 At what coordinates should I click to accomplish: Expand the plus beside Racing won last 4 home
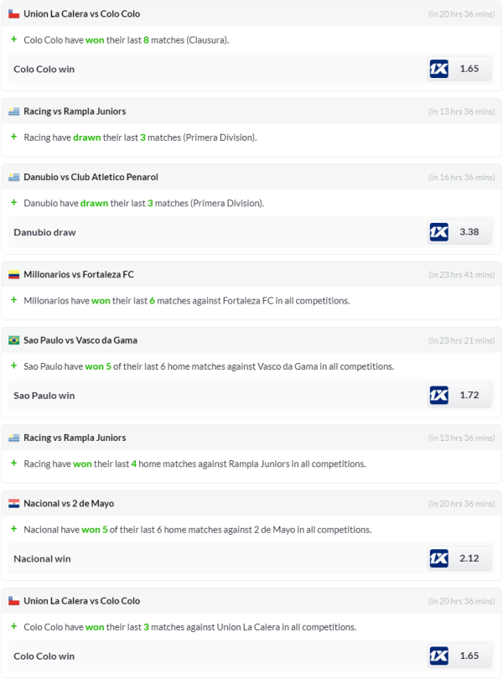[13, 464]
